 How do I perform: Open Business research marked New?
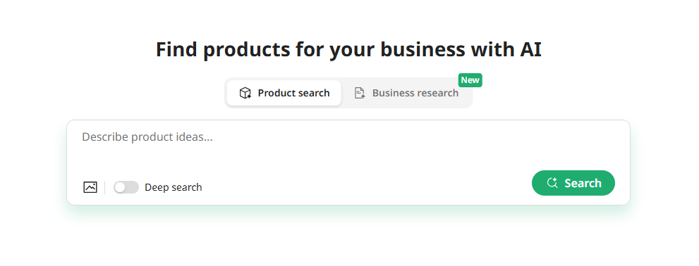click(x=406, y=93)
